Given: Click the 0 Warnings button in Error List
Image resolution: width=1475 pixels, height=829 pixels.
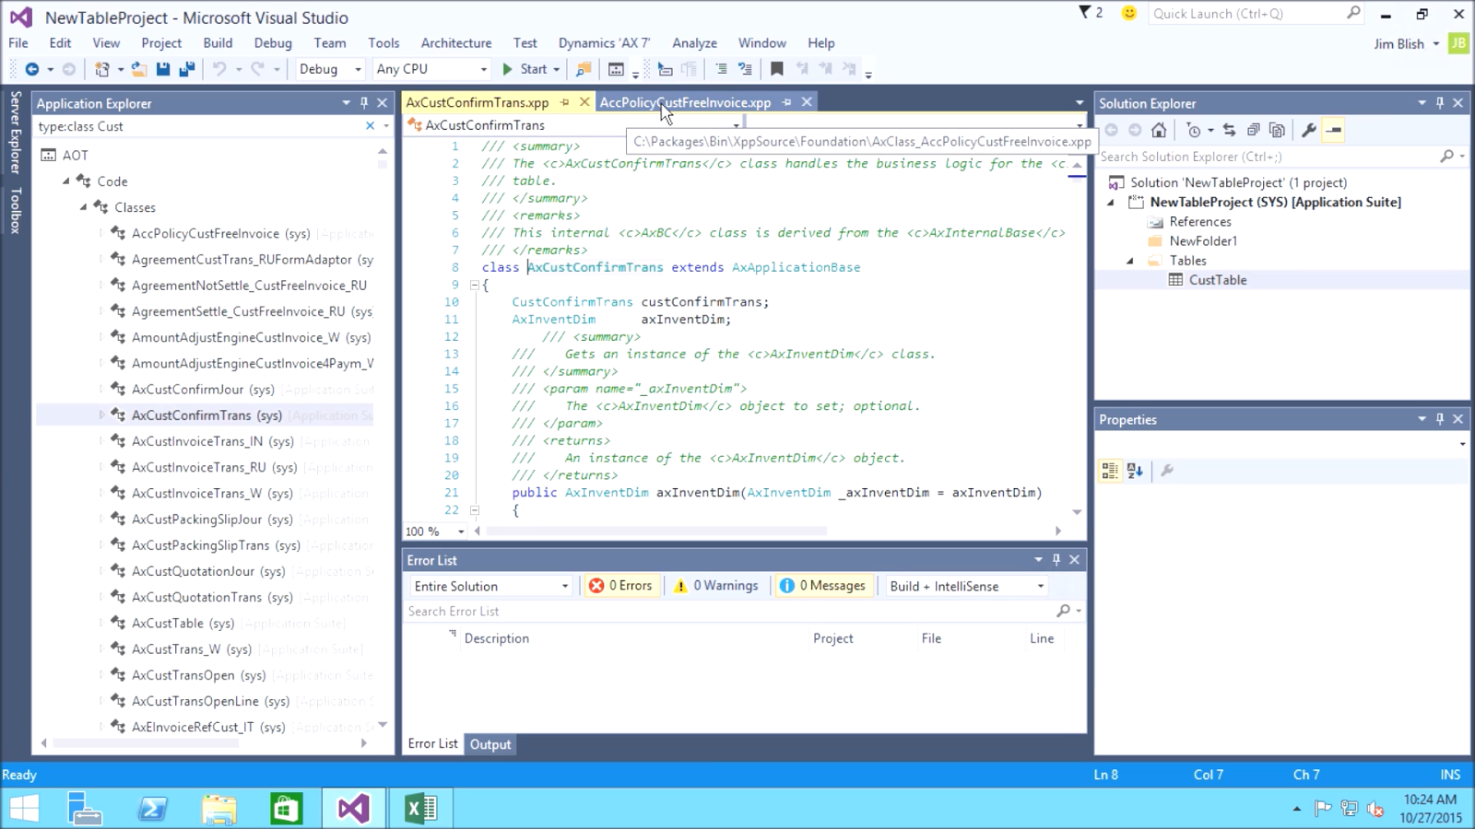Looking at the screenshot, I should click(717, 585).
